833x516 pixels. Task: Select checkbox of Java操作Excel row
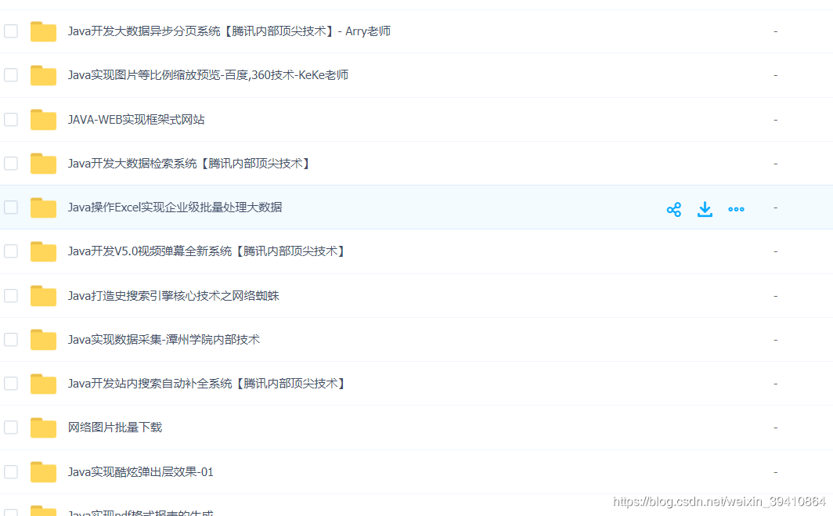(x=11, y=207)
